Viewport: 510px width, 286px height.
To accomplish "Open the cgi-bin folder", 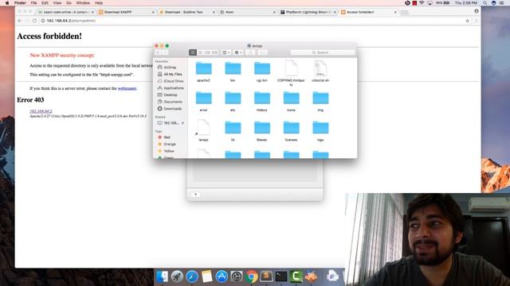I will point(262,69).
